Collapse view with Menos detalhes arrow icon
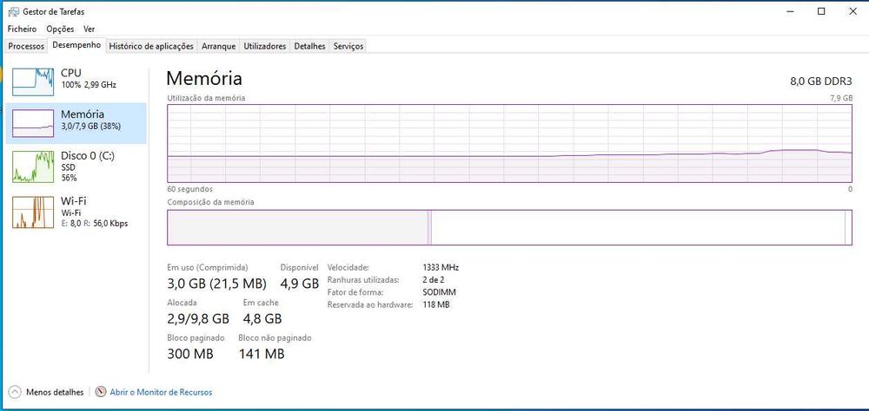This screenshot has height=411, width=869. (16, 392)
